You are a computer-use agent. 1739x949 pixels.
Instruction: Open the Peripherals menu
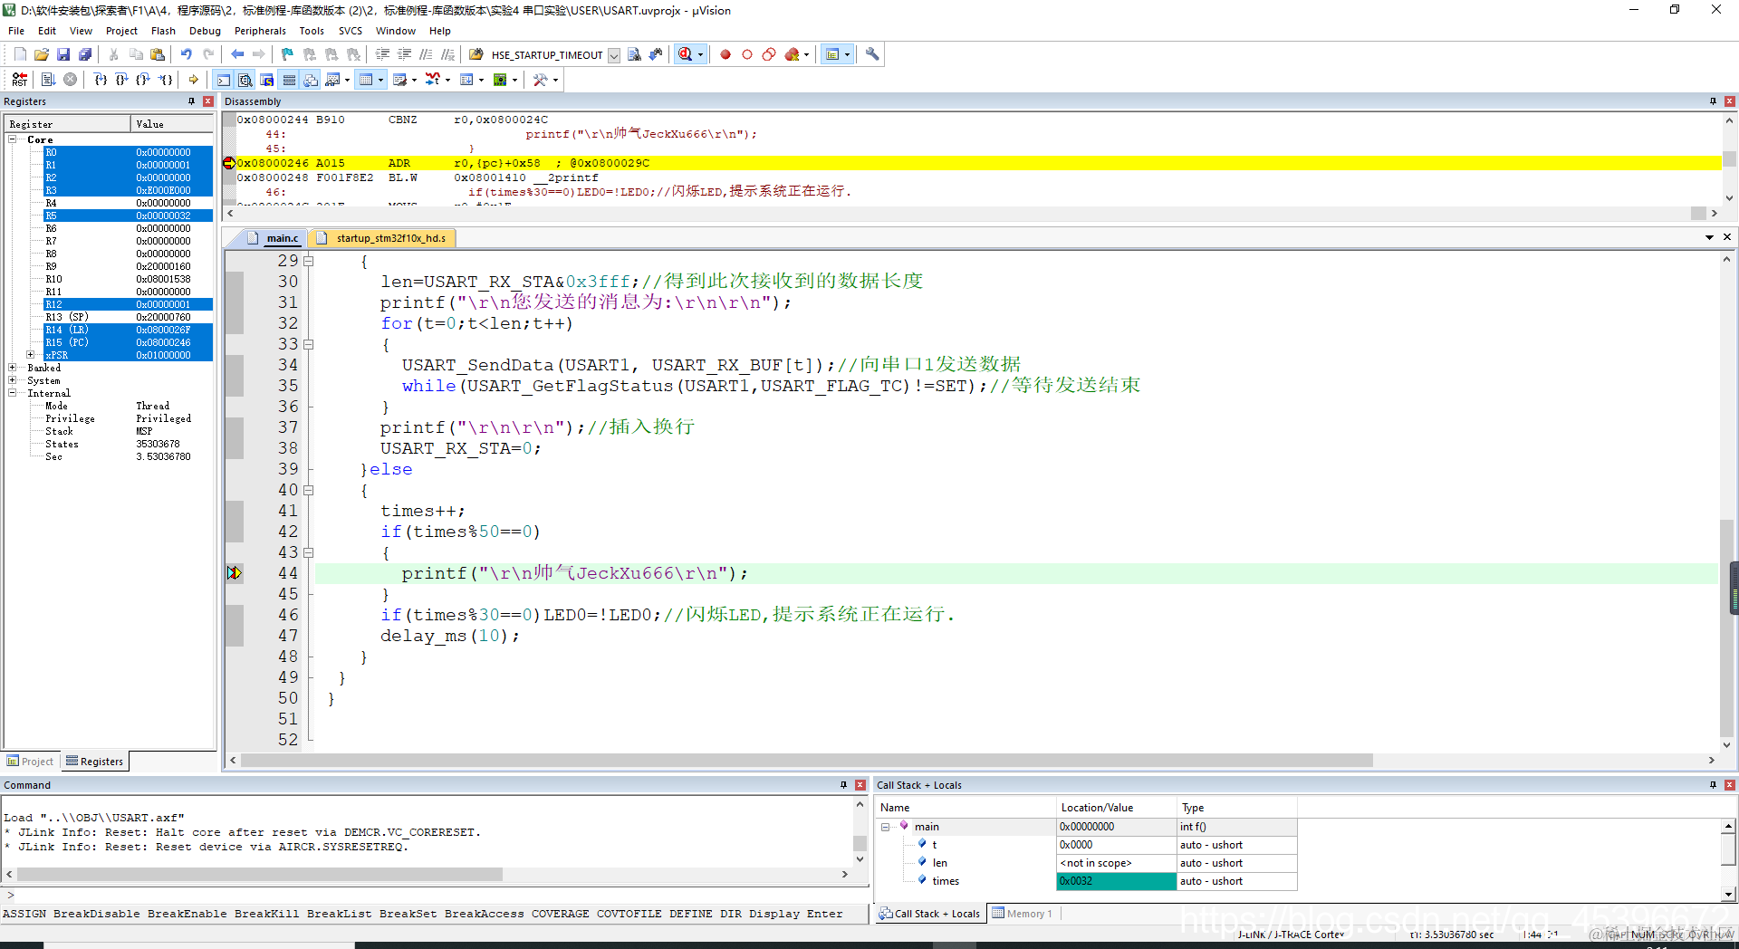coord(260,31)
